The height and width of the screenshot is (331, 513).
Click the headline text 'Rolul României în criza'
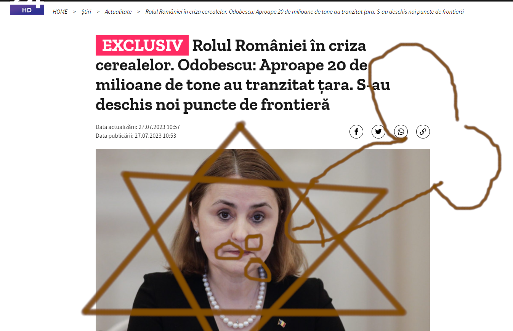(279, 46)
